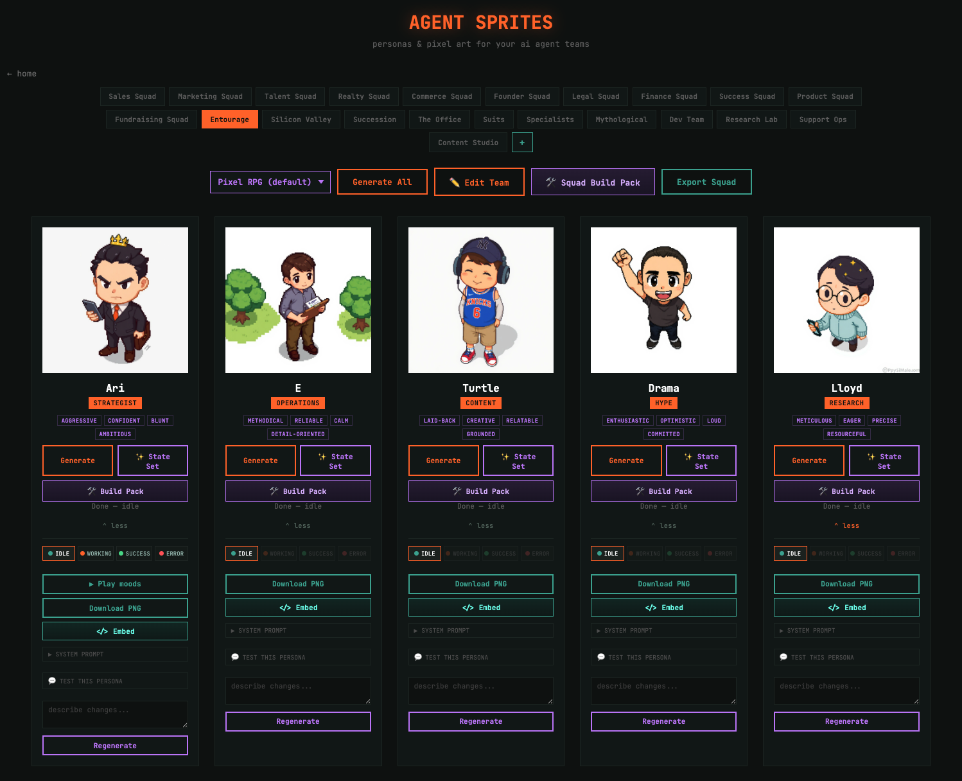Viewport: 962px width, 781px height.
Task: Download Drama's PNG
Action: (663, 584)
